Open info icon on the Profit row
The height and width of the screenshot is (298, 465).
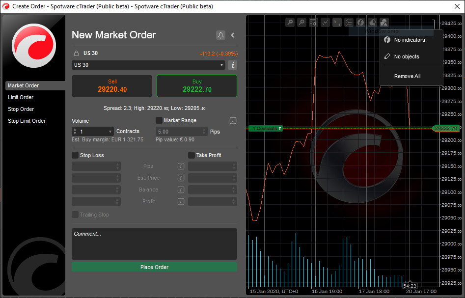tap(181, 202)
